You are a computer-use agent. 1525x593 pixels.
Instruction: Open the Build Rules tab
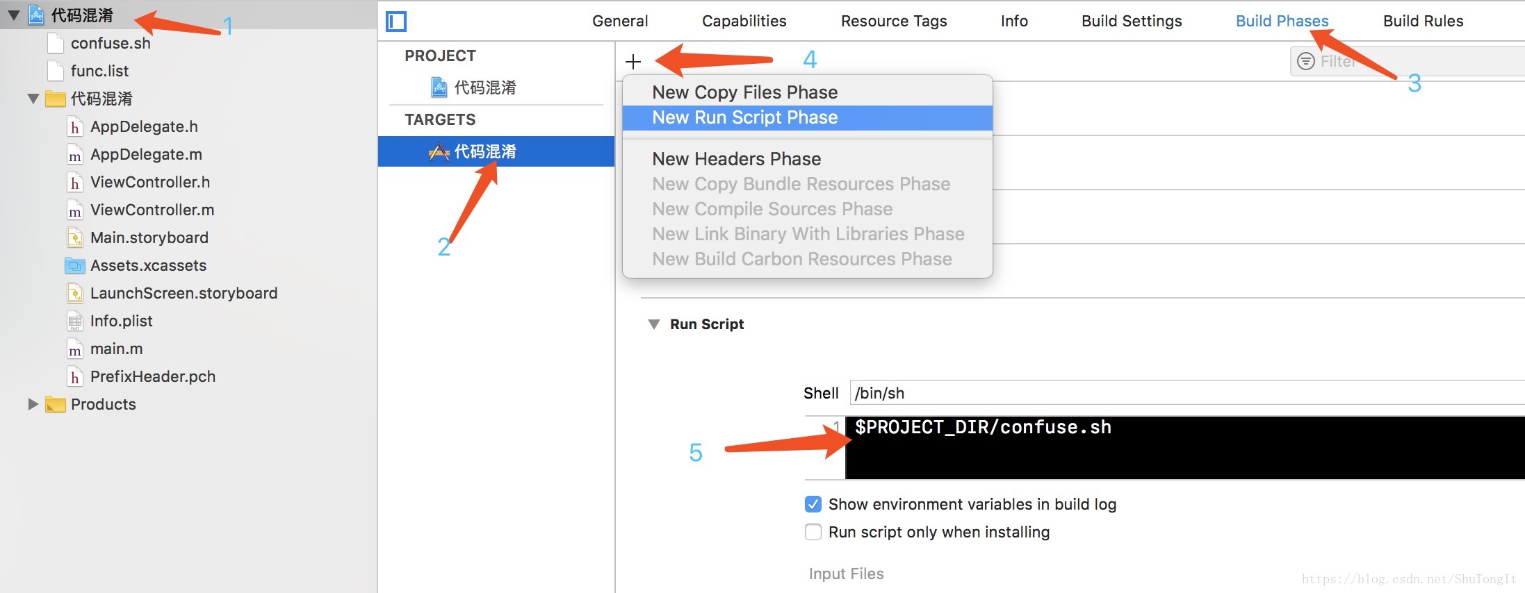coord(1423,21)
